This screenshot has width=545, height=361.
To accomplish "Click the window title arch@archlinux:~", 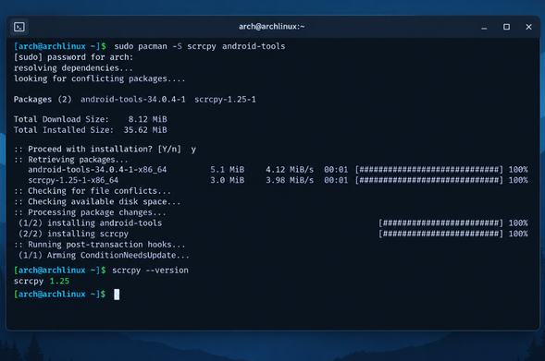I will click(x=271, y=27).
